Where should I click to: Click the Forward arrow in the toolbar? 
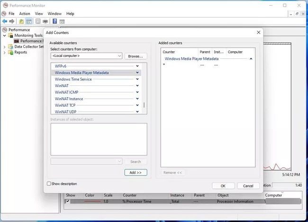pyautogui.click(x=12, y=21)
